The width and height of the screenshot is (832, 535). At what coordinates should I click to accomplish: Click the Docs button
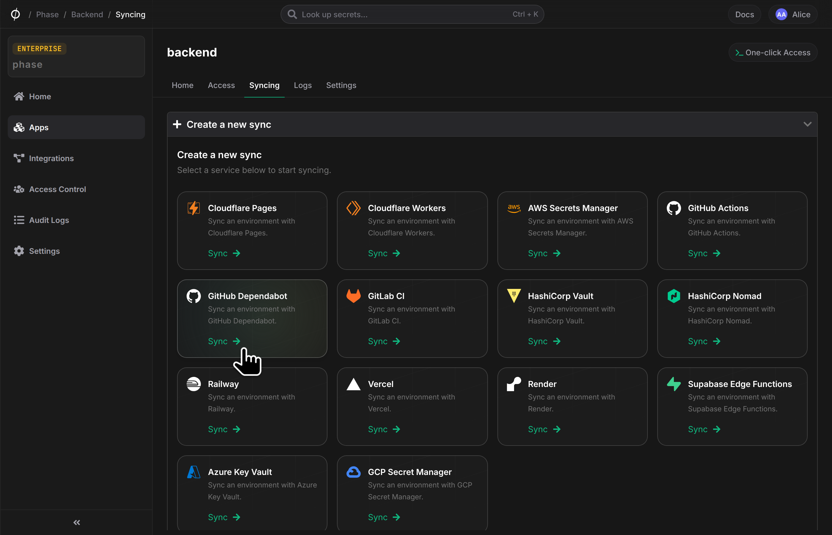pos(744,14)
